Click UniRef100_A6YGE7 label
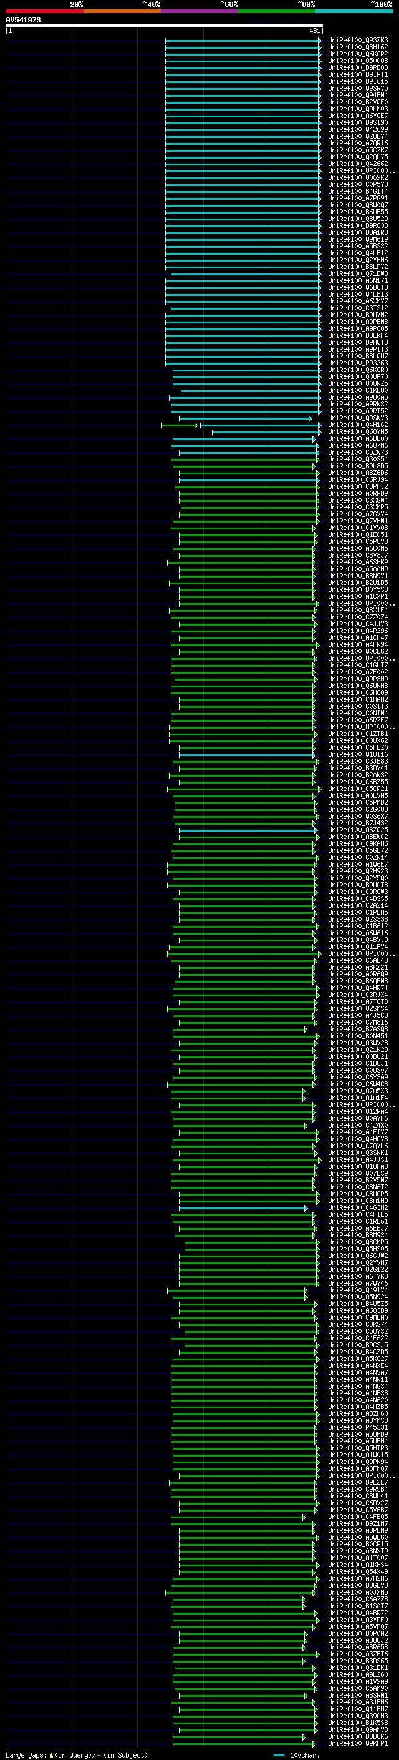Image resolution: width=399 pixels, height=1760 pixels. (357, 116)
